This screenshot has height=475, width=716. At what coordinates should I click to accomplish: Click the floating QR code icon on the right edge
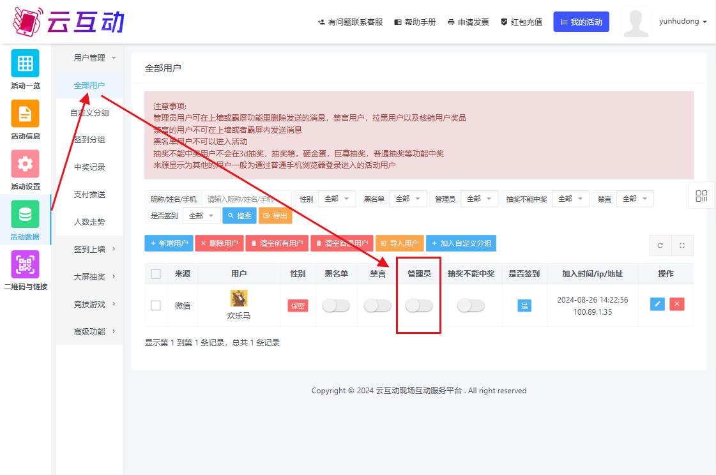click(701, 197)
